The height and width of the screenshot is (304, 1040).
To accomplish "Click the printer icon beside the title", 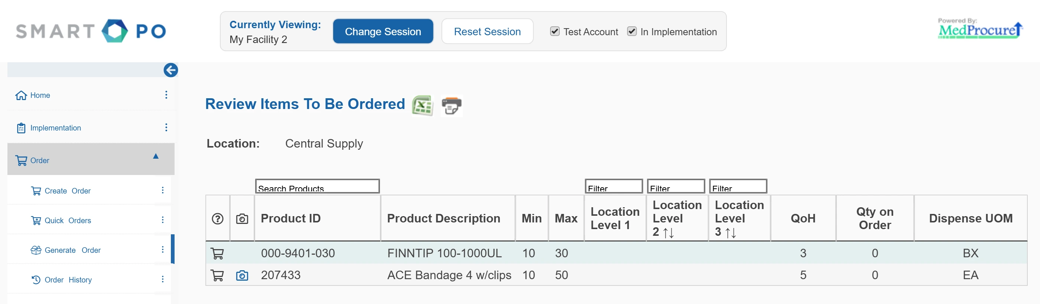I will tap(451, 106).
